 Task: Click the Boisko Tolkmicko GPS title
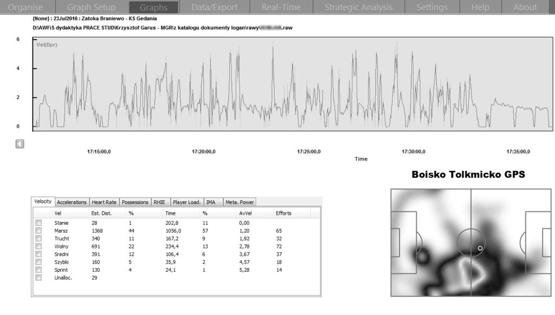(x=468, y=174)
